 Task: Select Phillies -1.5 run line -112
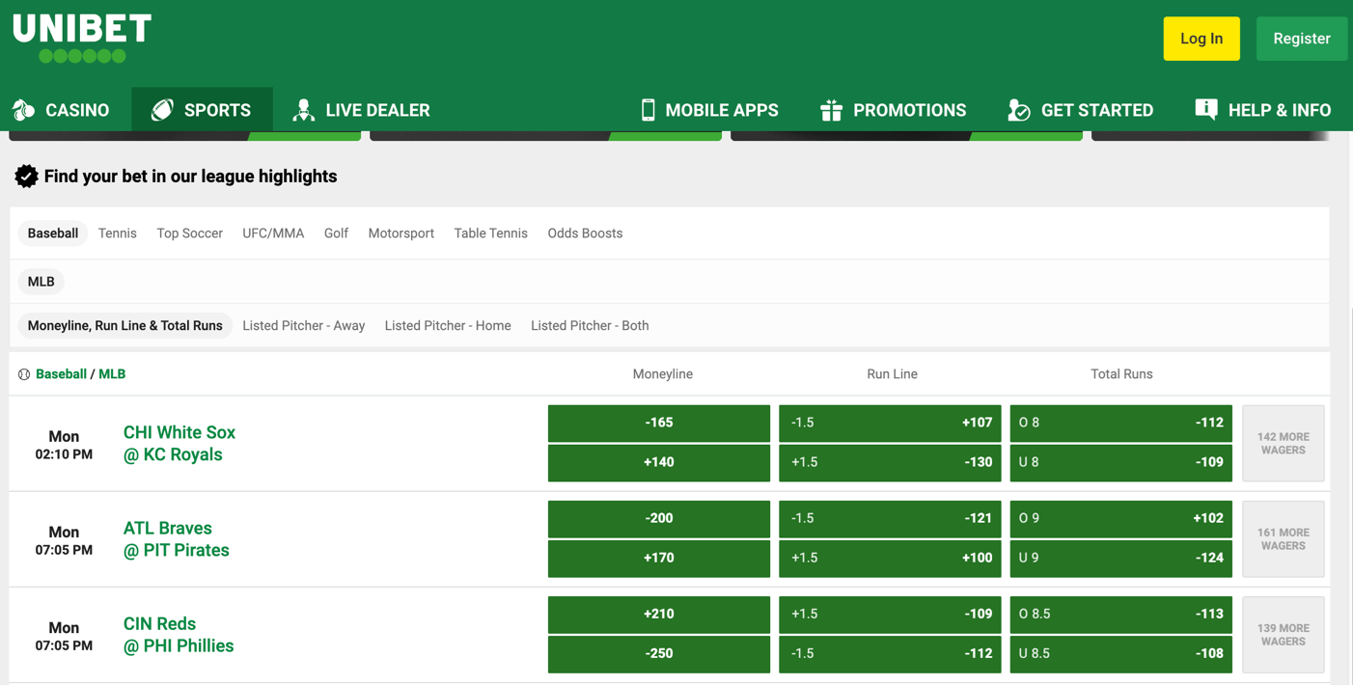point(890,654)
